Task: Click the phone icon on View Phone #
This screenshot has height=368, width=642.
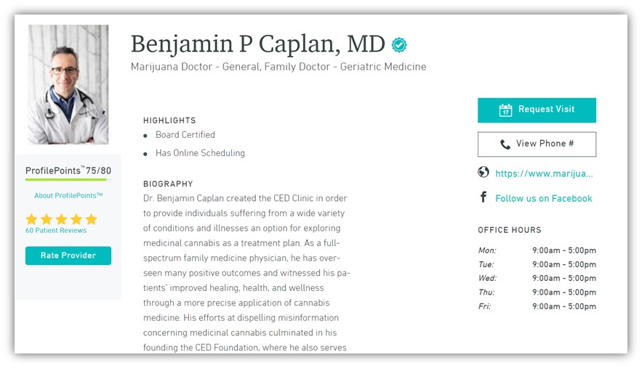Action: [x=505, y=144]
